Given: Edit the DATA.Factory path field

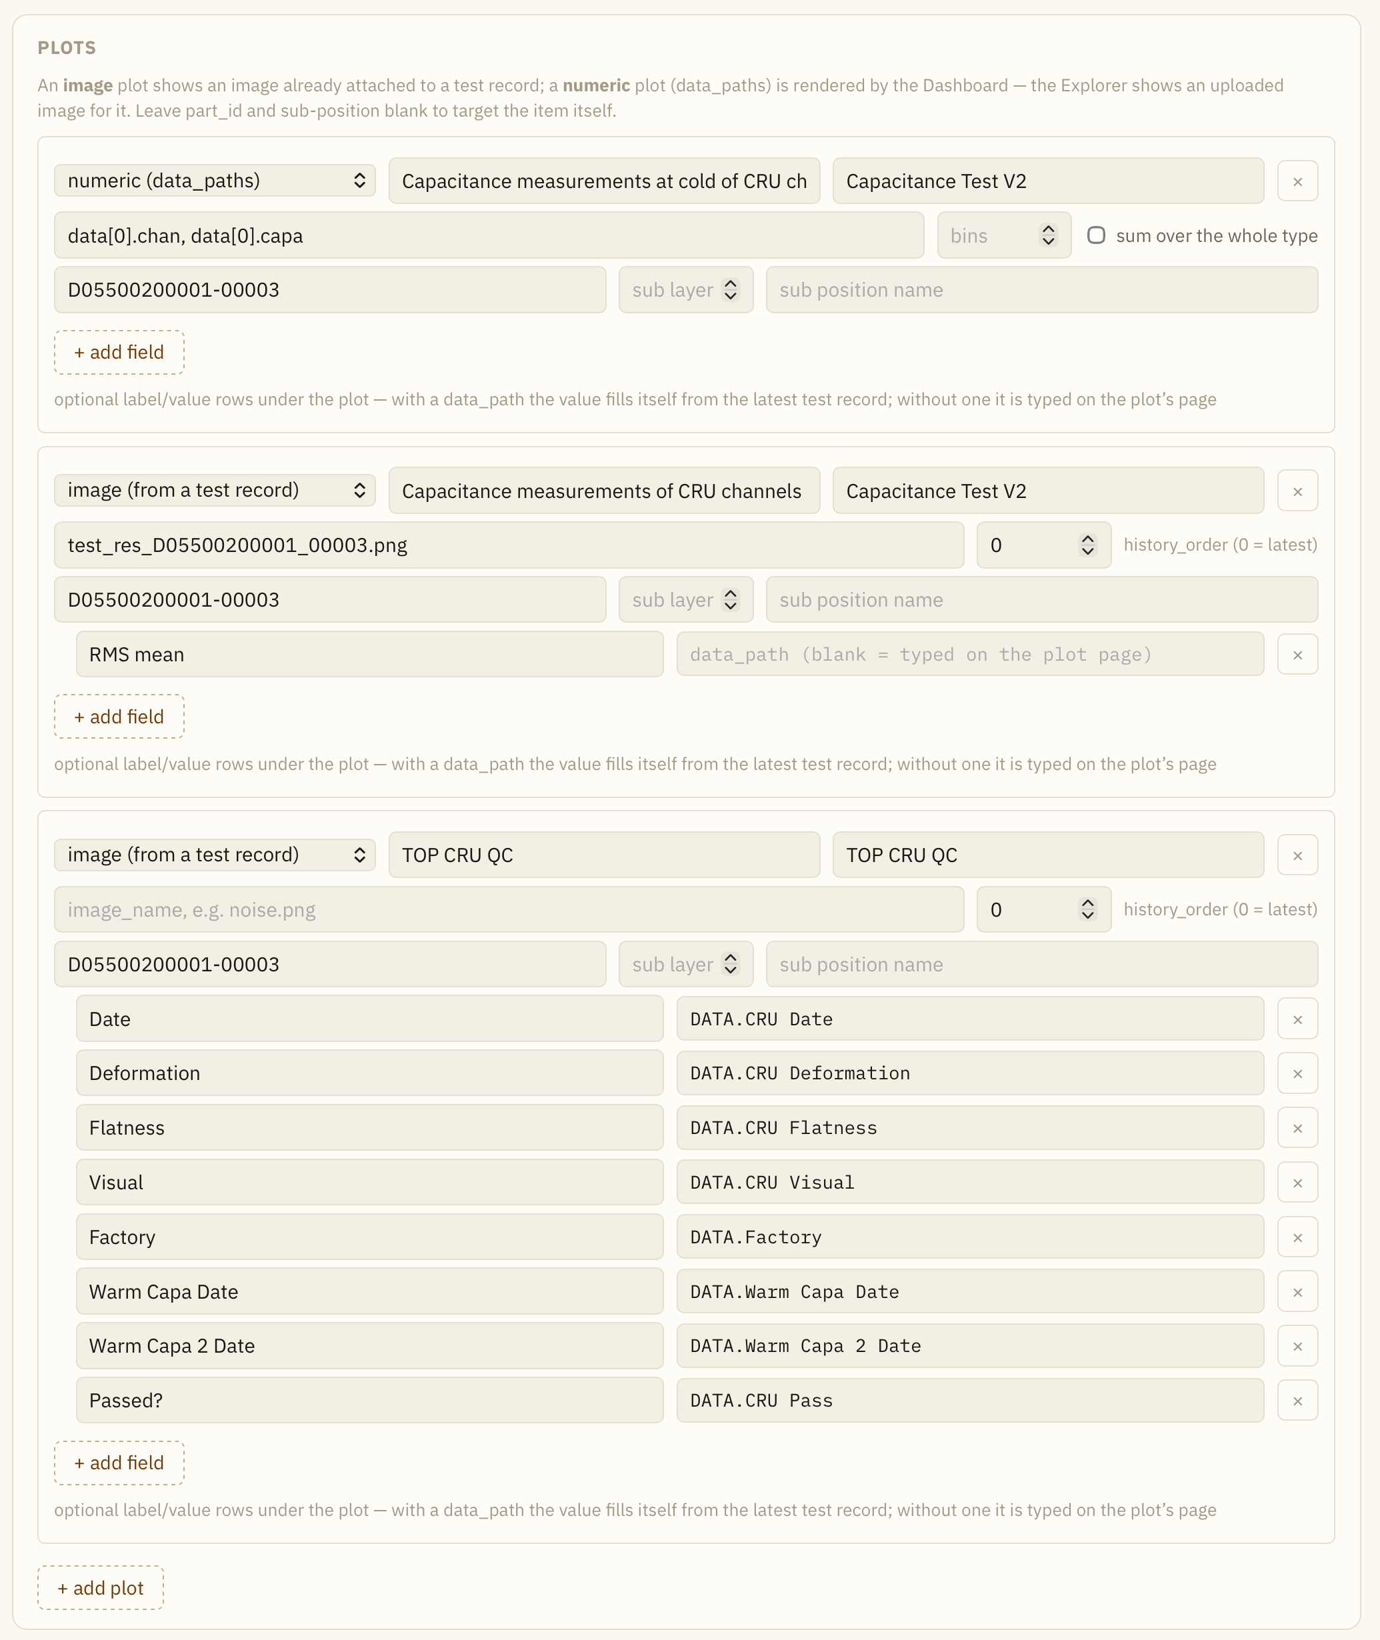Looking at the screenshot, I should pos(970,1237).
